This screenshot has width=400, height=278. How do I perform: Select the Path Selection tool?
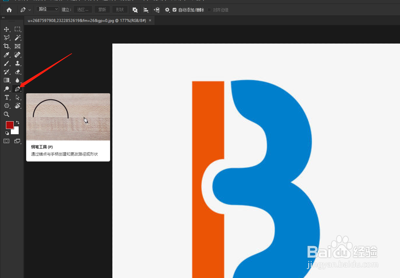tap(17, 98)
